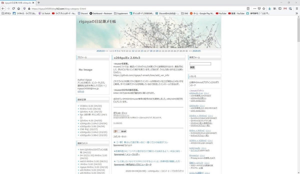This screenshot has height=174, width=300.
Task: Open the downloads panel
Action: 269,8
